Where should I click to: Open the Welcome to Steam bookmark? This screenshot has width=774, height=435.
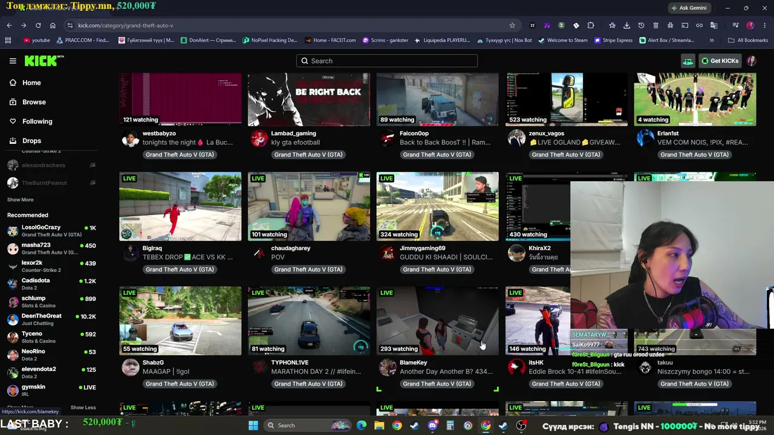point(562,40)
